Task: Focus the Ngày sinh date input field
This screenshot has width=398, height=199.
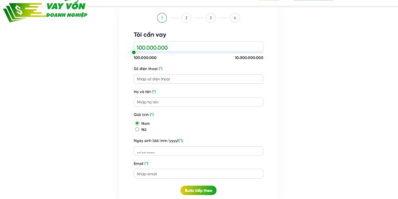Action: pyautogui.click(x=198, y=151)
